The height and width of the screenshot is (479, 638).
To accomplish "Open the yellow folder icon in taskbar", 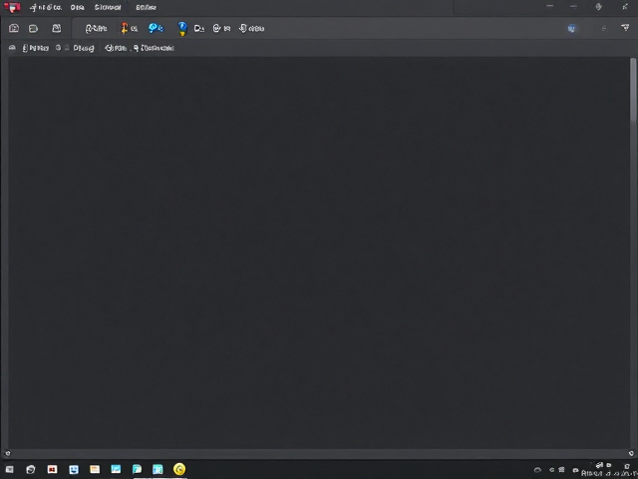I will click(x=95, y=469).
